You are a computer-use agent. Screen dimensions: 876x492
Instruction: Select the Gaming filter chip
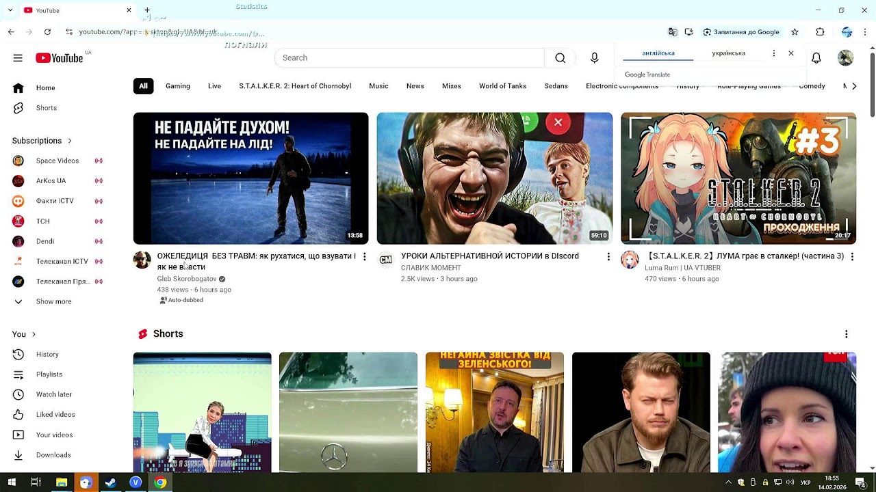coord(178,86)
